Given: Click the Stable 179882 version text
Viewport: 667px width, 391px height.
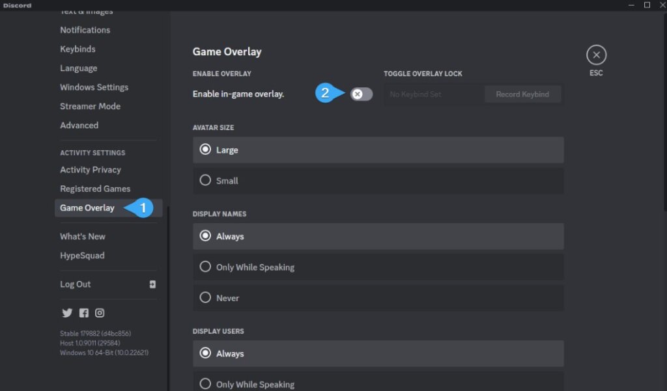Looking at the screenshot, I should click(x=95, y=334).
